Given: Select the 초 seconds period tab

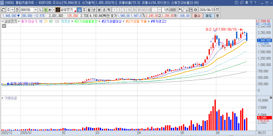Looking at the screenshot, I should coord(104,10).
